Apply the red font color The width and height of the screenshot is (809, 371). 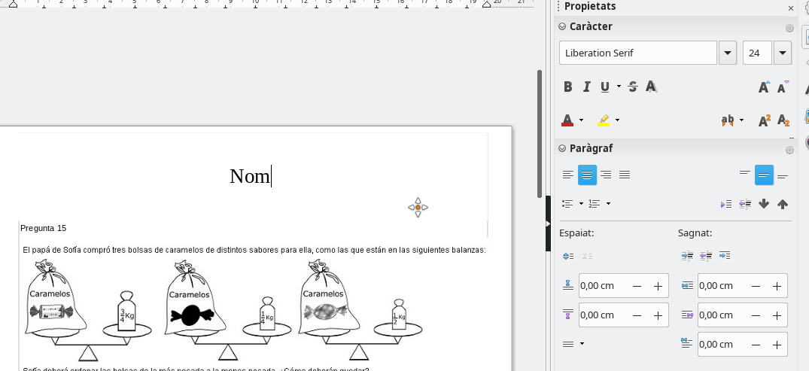pos(567,120)
